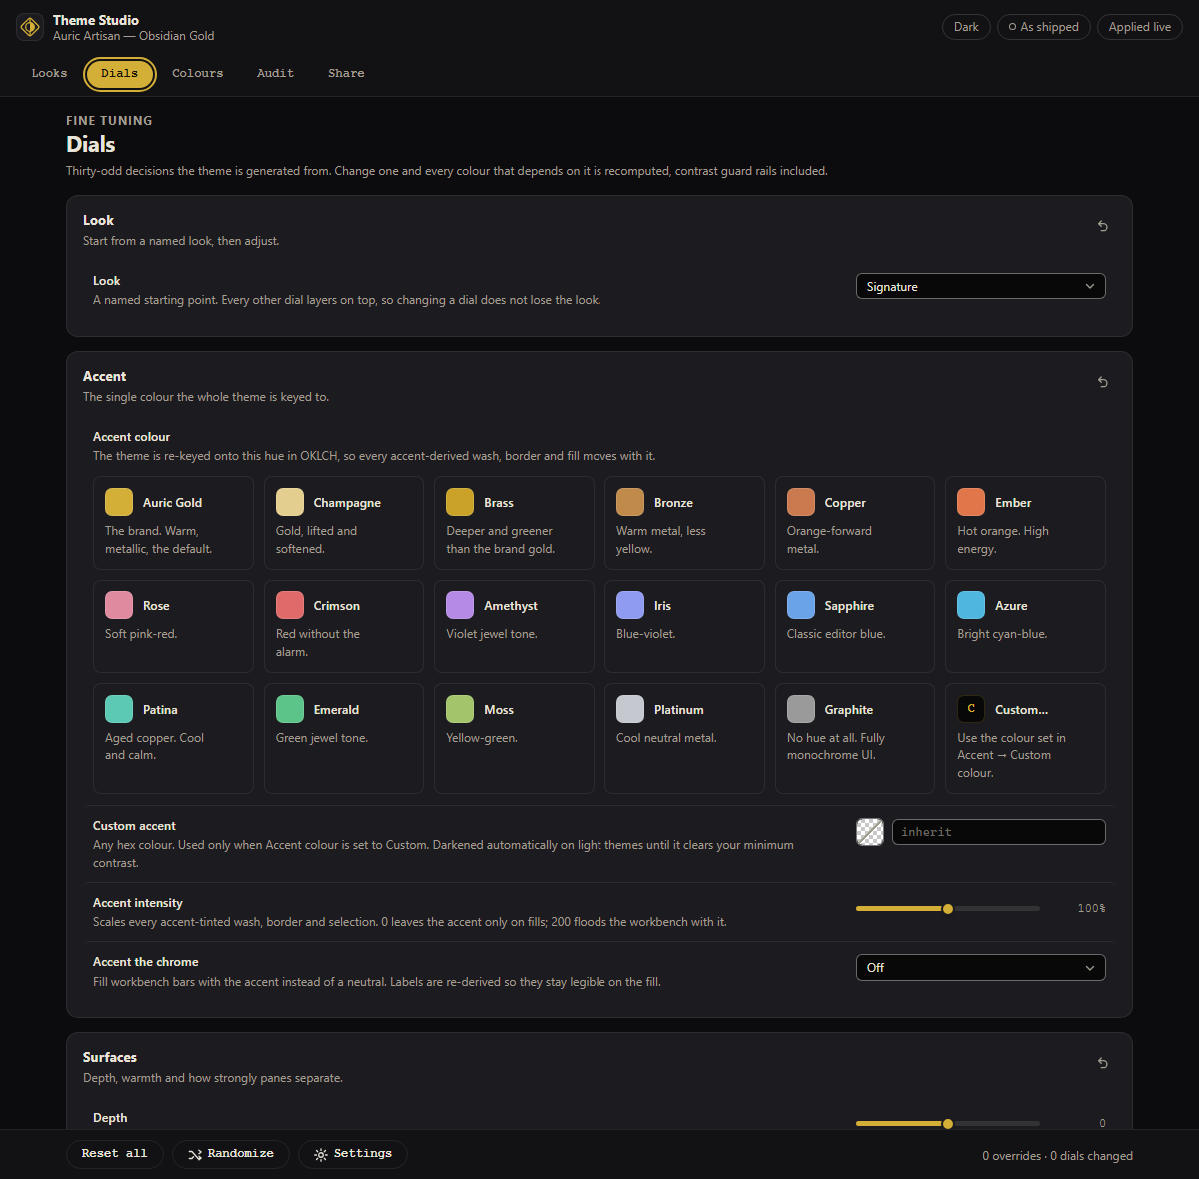Reset the Accent section with its undo arrow
The width and height of the screenshot is (1199, 1179).
click(x=1103, y=382)
